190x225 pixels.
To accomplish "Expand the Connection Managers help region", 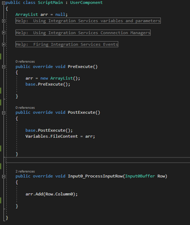I will click(x=4, y=33).
